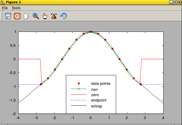Click the x-axis tick label '3'
Image resolution: width=182 pixels, height=125 pixels.
(x=145, y=118)
